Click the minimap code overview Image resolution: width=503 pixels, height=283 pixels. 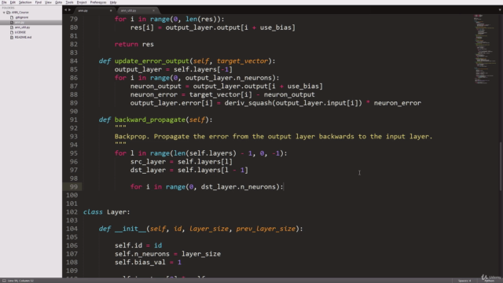(485, 48)
